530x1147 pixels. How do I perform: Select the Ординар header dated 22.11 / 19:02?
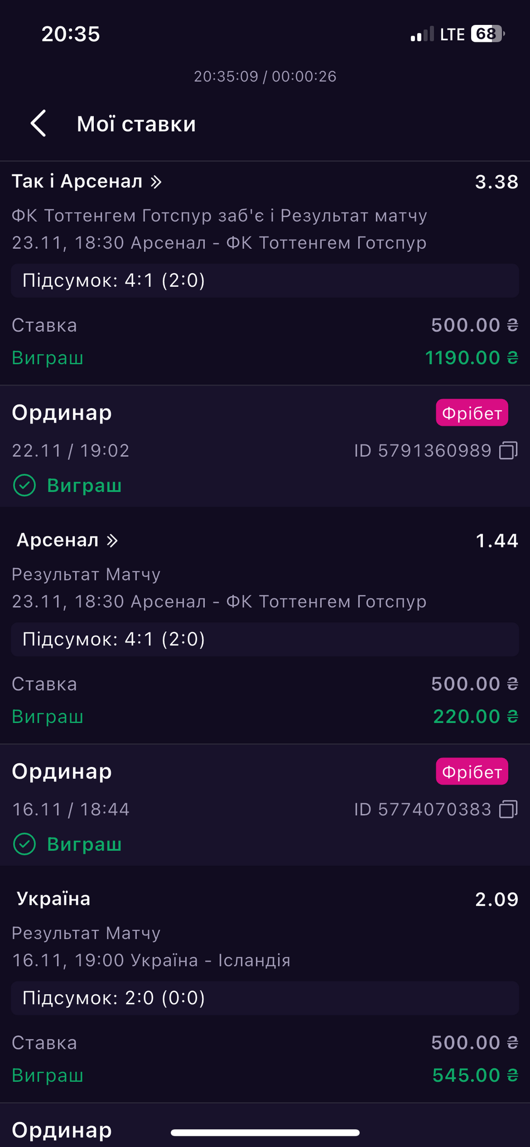click(x=62, y=412)
